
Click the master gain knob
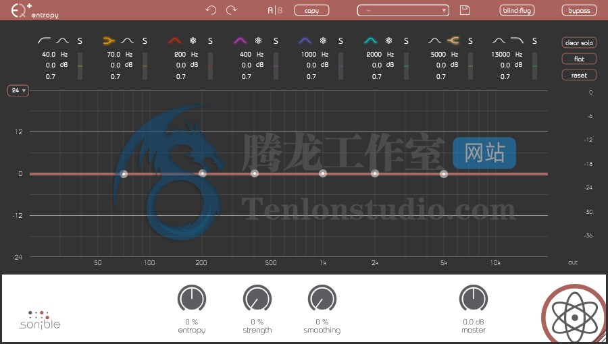[474, 299]
